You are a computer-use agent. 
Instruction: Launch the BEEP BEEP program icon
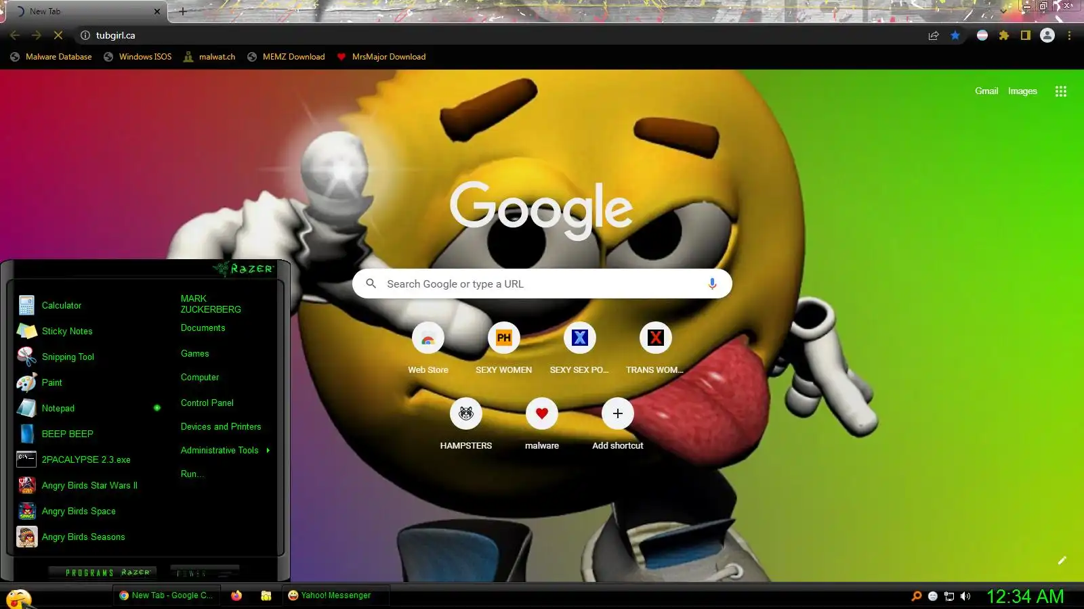click(26, 434)
